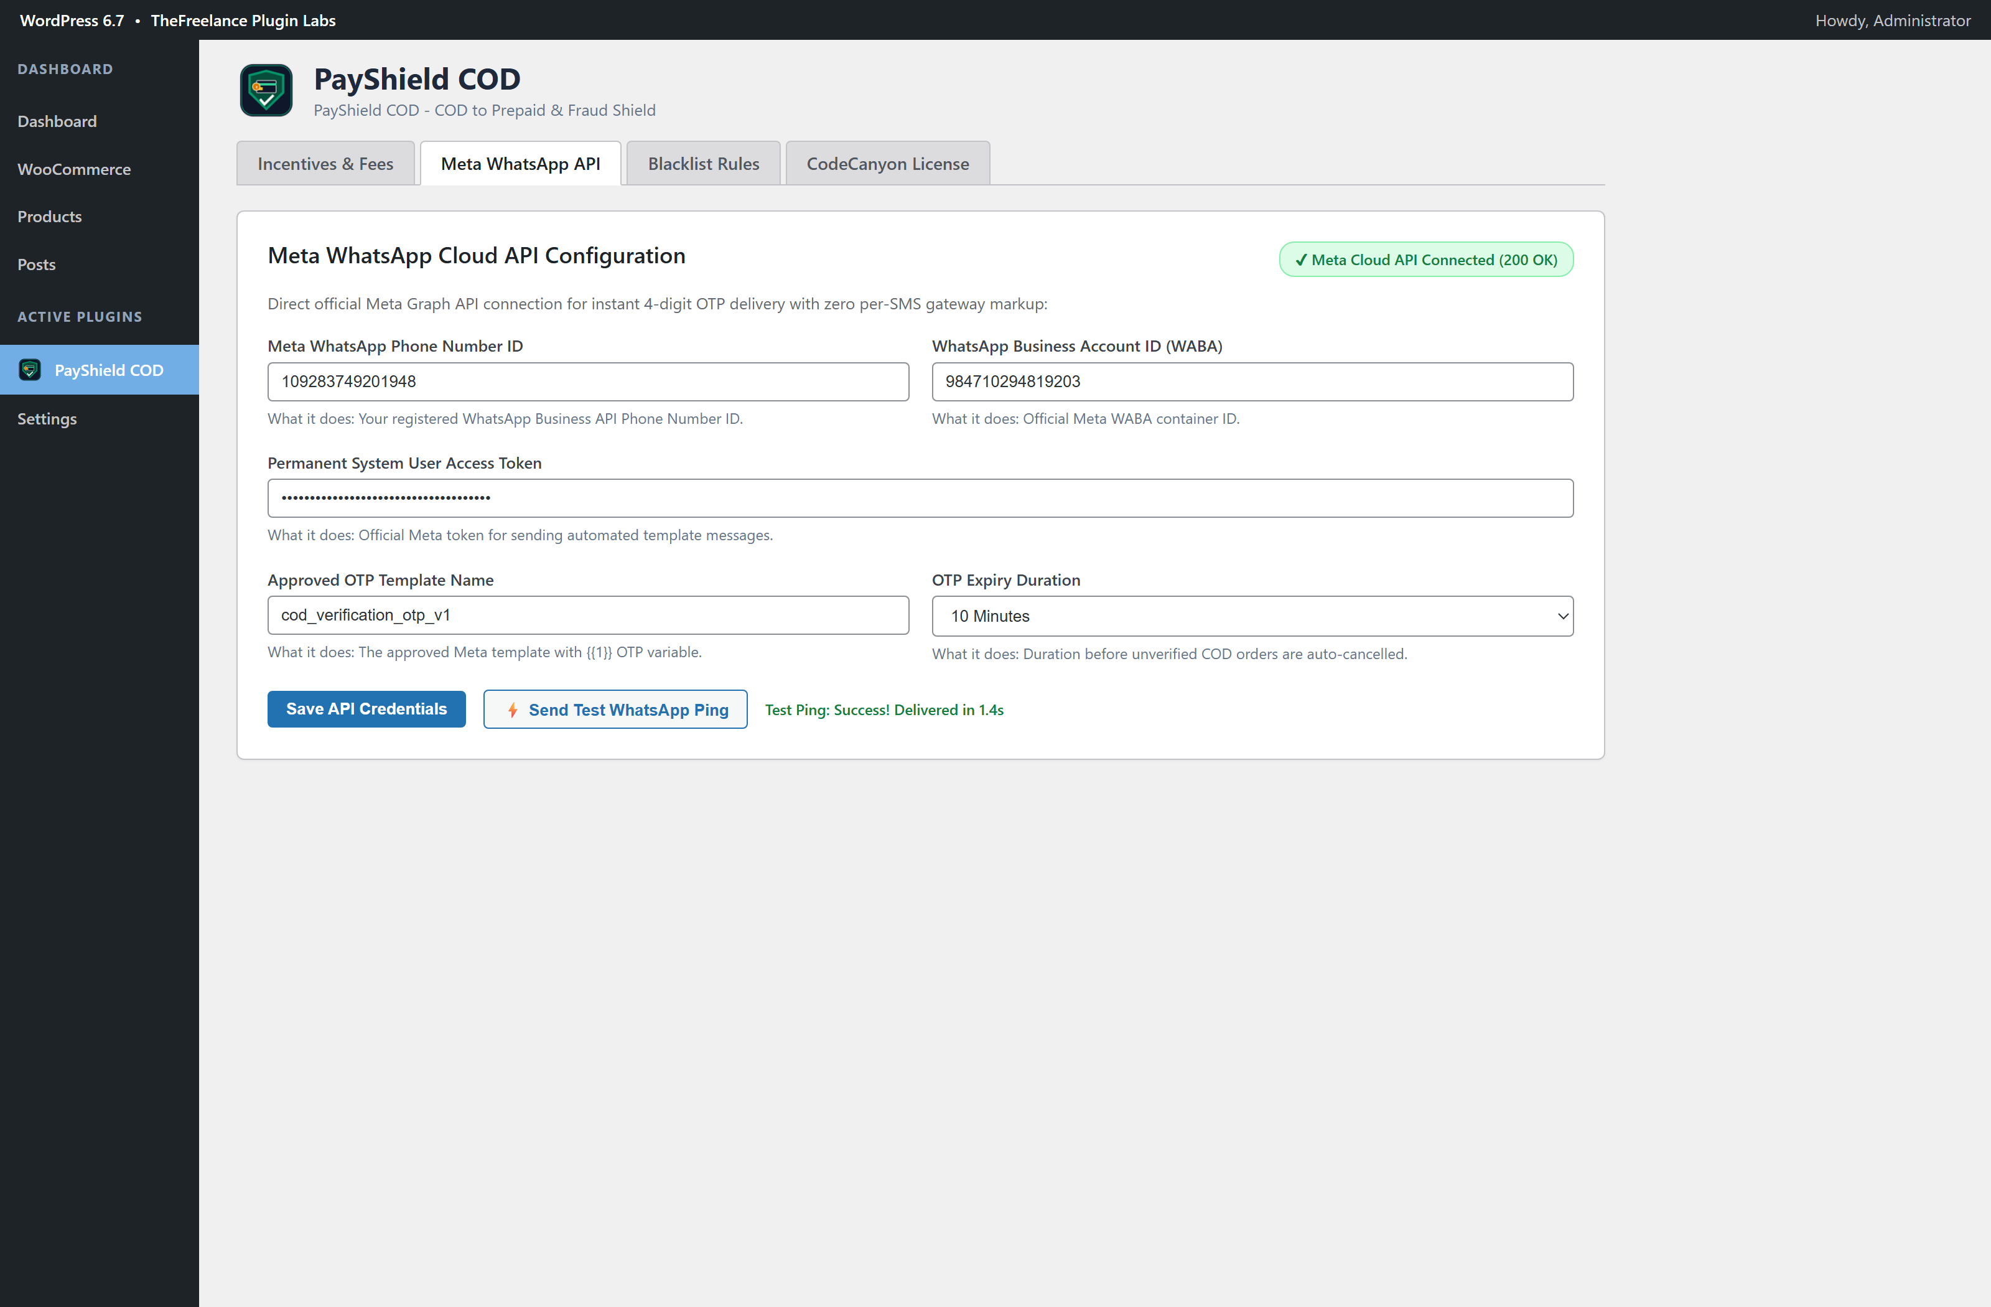
Task: Click TheFreelance Plugin Labs site name
Action: (x=243, y=20)
